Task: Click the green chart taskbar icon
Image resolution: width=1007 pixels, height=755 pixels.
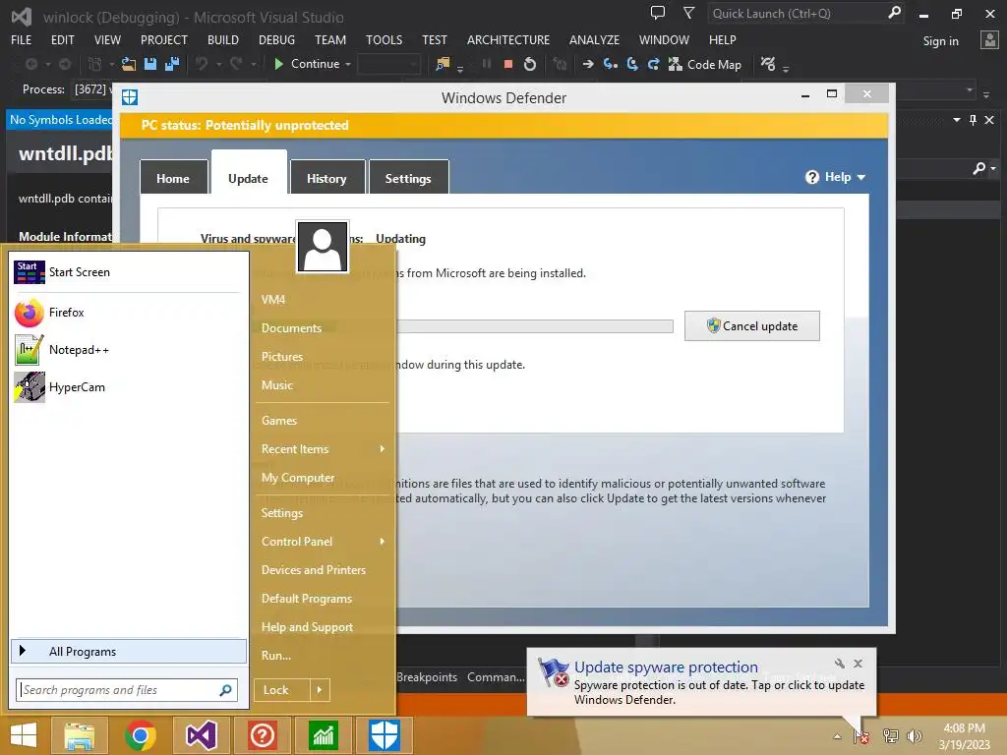Action: click(x=323, y=735)
